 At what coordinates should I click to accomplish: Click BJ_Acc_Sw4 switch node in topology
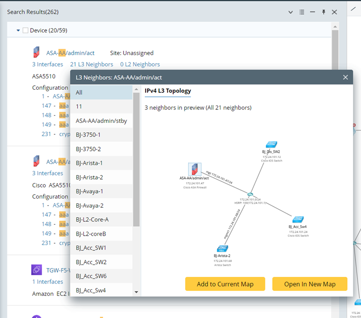point(298,220)
